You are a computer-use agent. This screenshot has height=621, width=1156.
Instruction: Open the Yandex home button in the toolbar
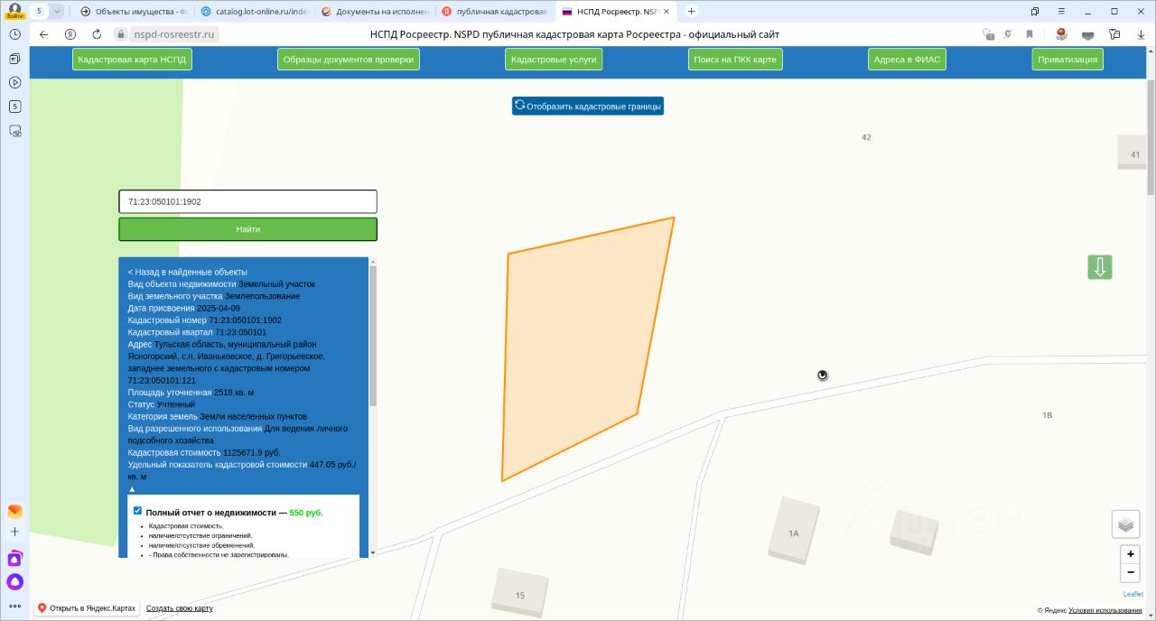70,34
